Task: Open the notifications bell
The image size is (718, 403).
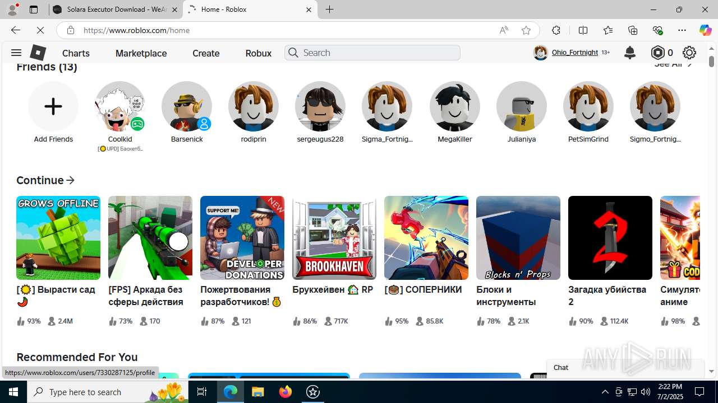Action: pos(630,53)
